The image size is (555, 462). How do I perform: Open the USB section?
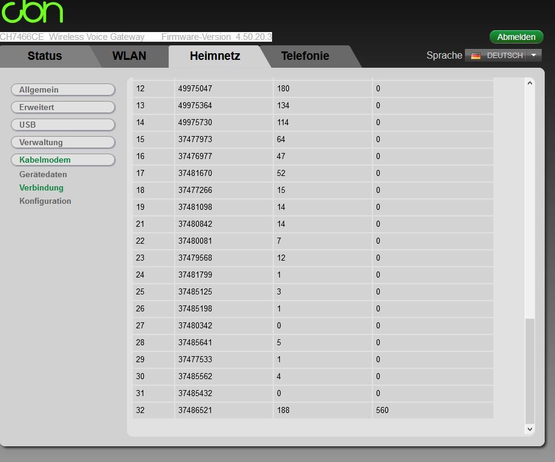pos(63,125)
